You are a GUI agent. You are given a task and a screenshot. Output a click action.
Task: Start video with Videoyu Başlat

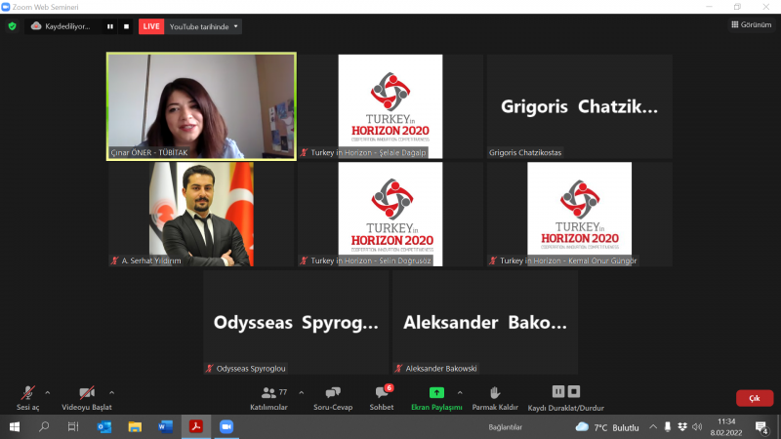pyautogui.click(x=87, y=398)
